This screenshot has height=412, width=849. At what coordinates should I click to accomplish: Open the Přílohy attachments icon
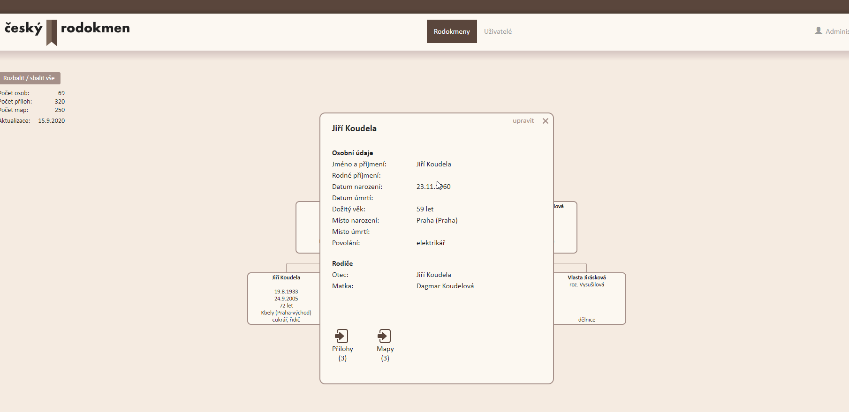(x=341, y=336)
